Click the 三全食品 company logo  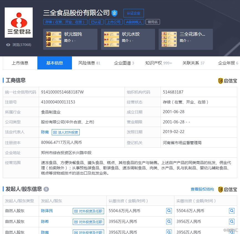pyautogui.click(x=19, y=22)
